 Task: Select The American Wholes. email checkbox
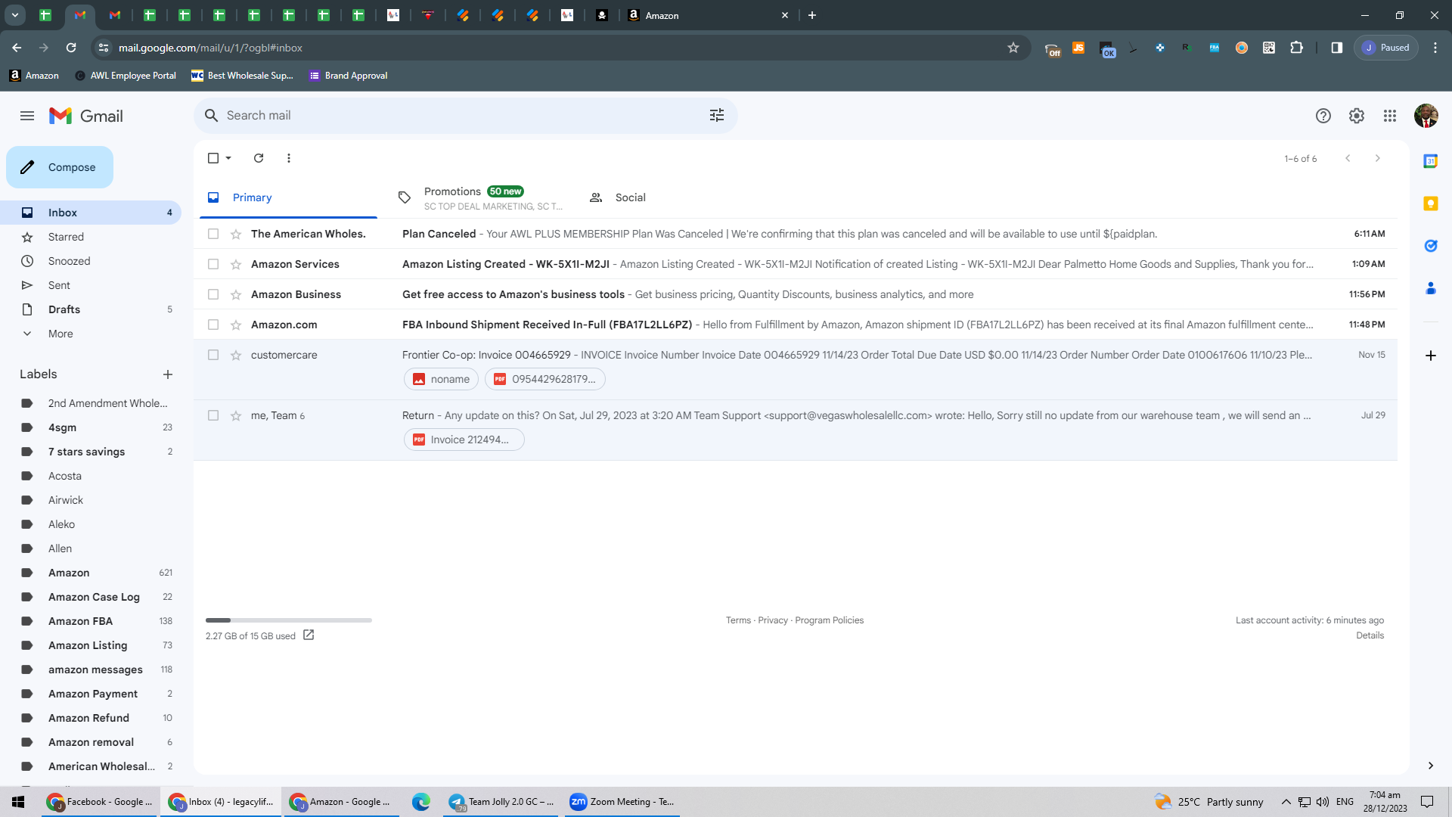[213, 234]
